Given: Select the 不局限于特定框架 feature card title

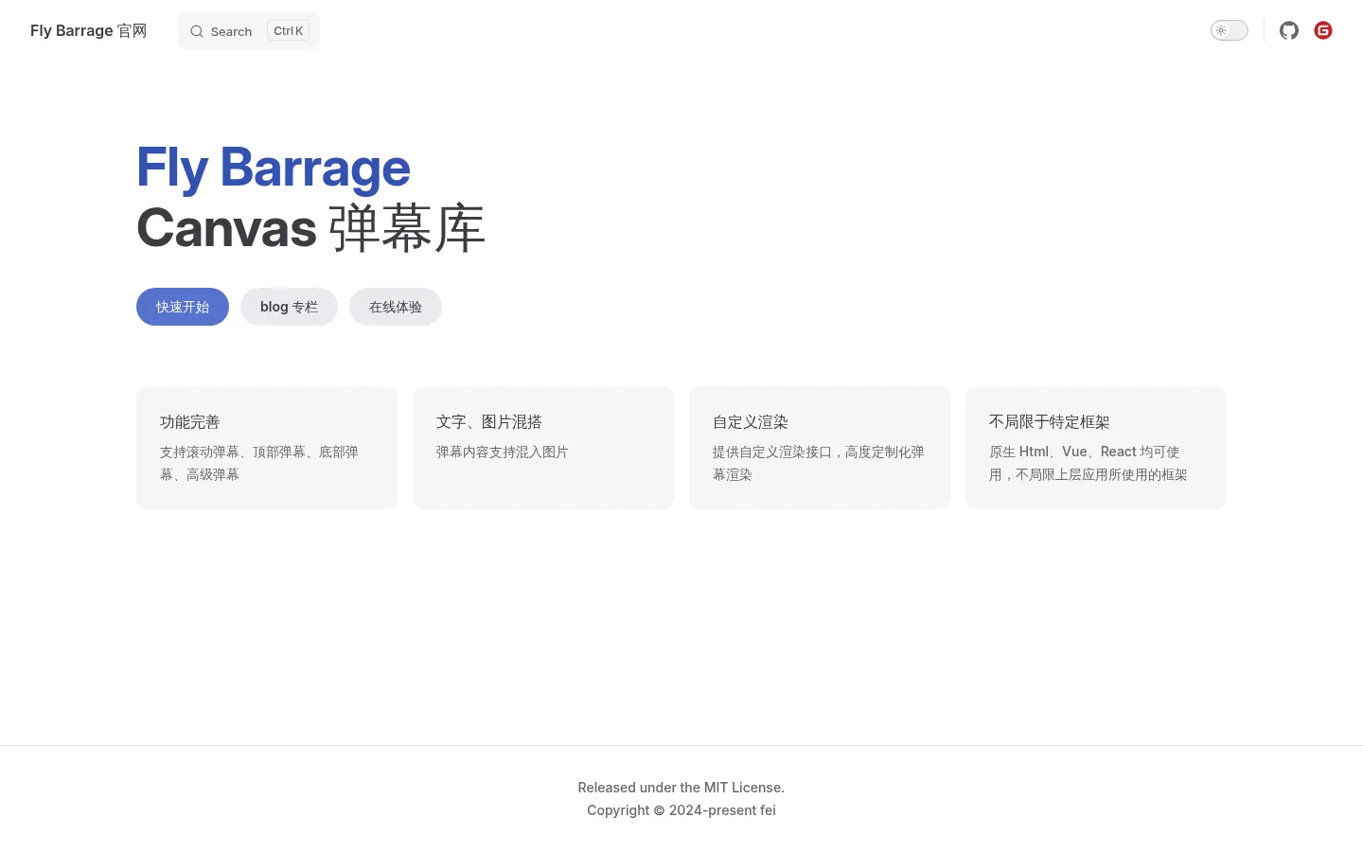Looking at the screenshot, I should point(1050,422).
